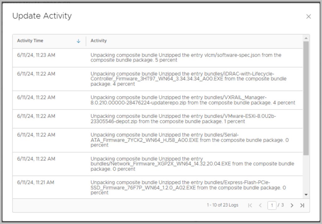Image resolution: width=322 pixels, height=224 pixels.
Task: Toggle sort arrow on Activity Time column
Action: pos(79,41)
